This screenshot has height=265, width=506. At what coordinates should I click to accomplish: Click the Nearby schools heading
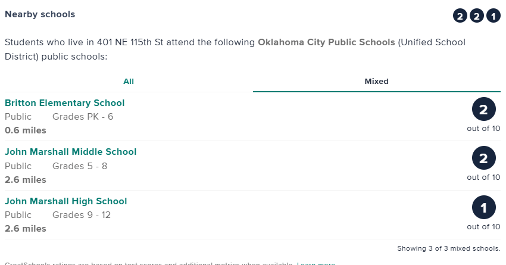point(40,14)
